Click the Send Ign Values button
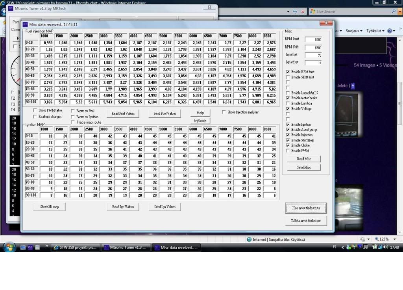403x290 pixels. click(165, 207)
